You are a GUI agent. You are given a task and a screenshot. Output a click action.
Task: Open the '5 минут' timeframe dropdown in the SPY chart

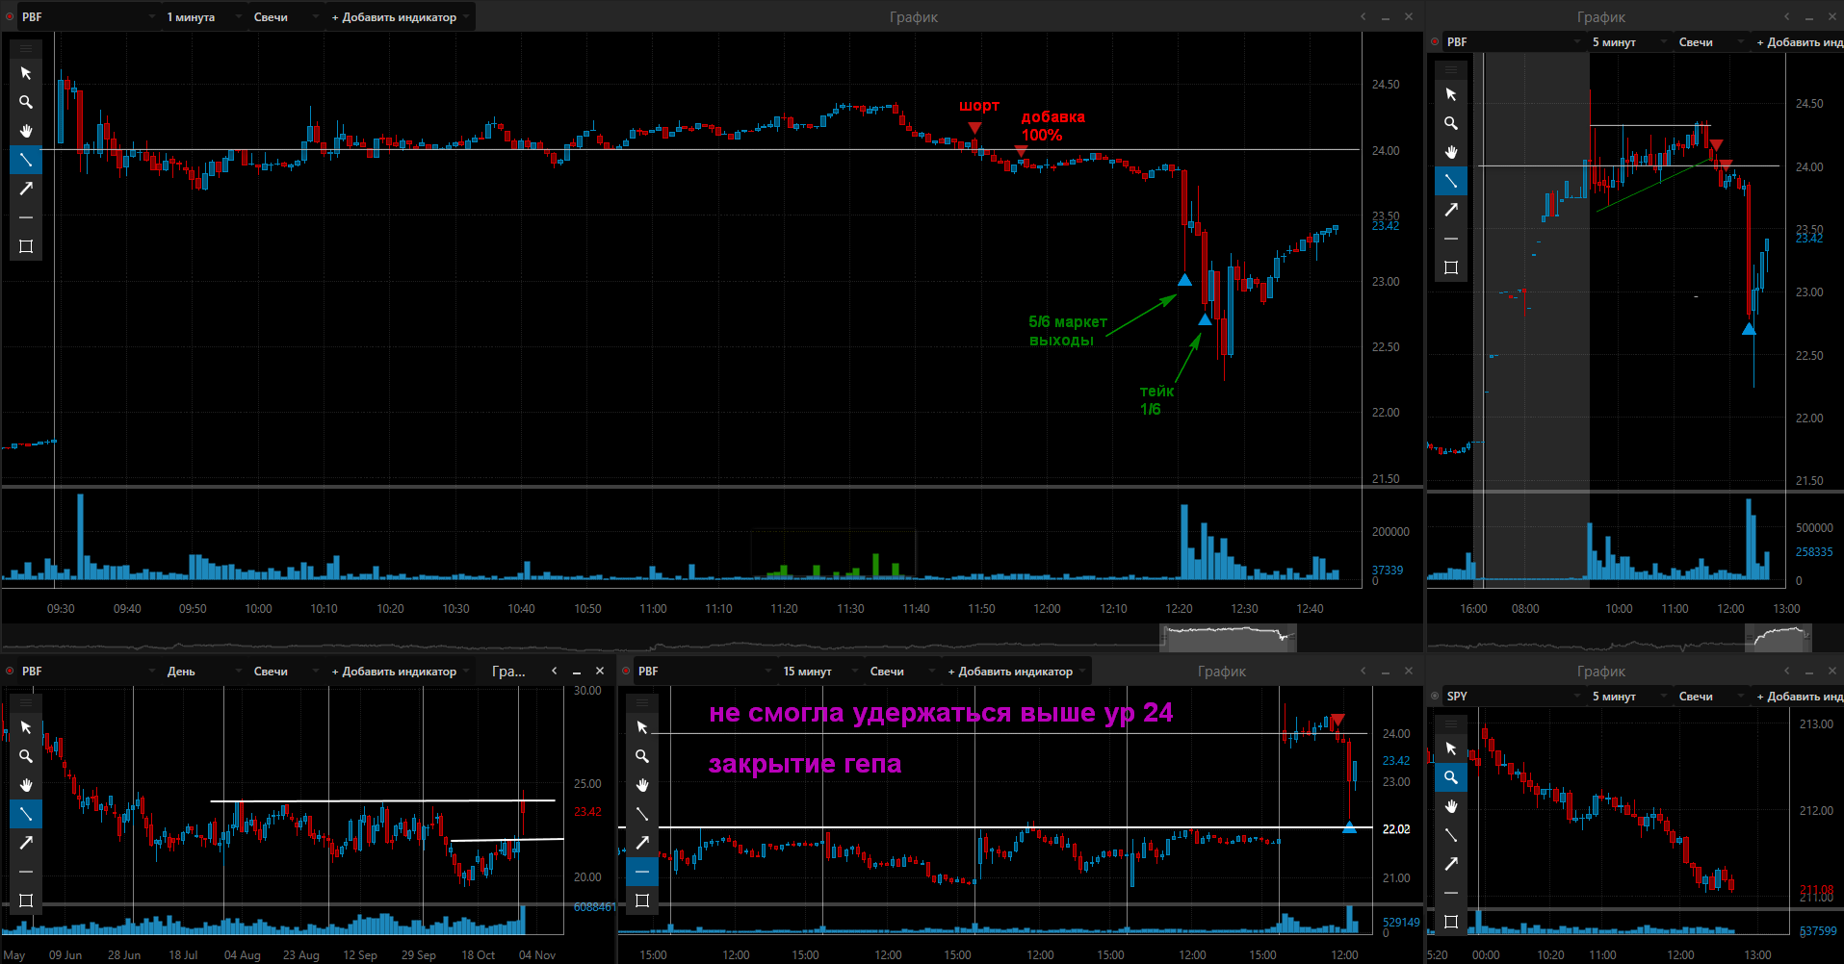tap(1629, 696)
